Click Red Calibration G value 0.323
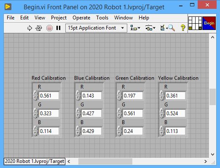The height and width of the screenshot is (168, 220). click(x=49, y=114)
